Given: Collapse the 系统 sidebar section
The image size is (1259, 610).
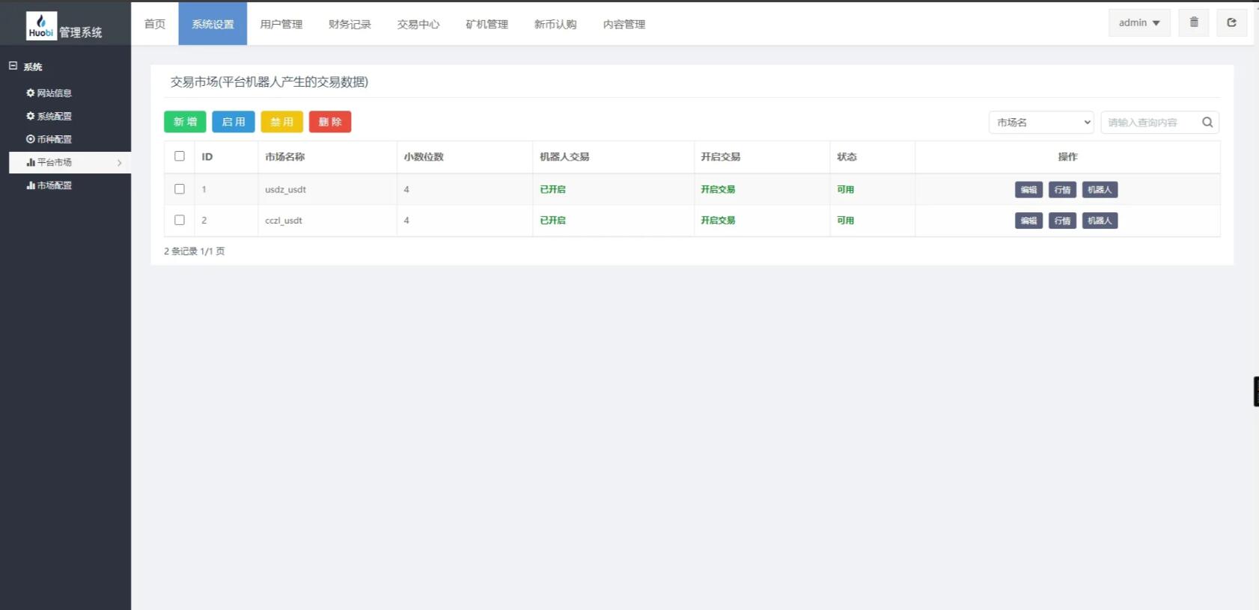Looking at the screenshot, I should click(13, 67).
